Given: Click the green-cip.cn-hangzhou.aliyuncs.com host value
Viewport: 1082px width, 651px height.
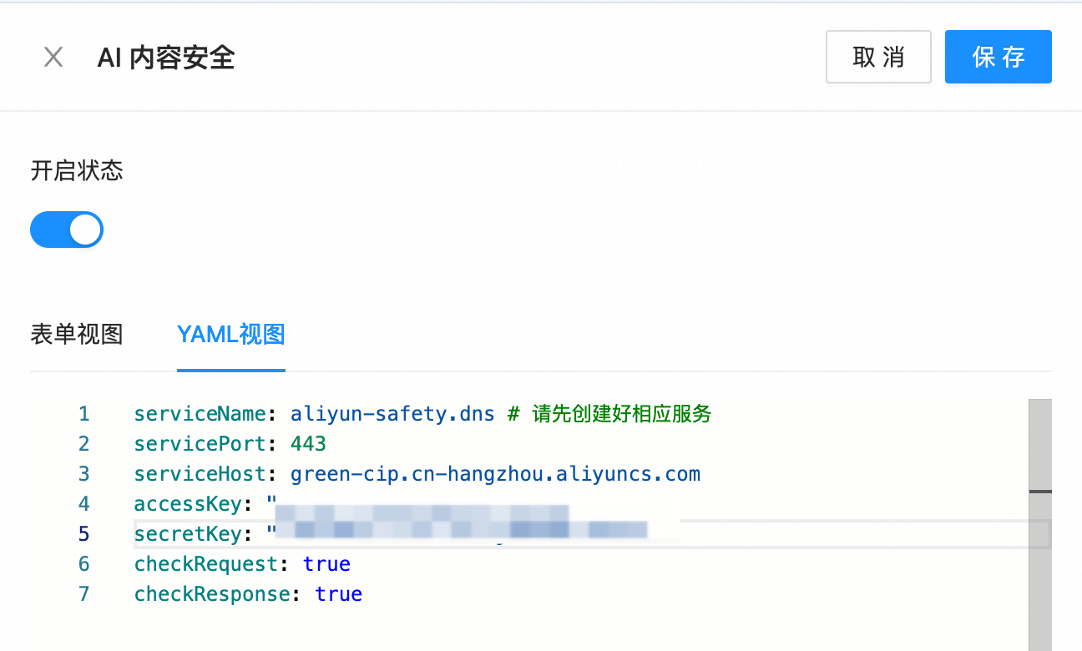Looking at the screenshot, I should pos(495,474).
